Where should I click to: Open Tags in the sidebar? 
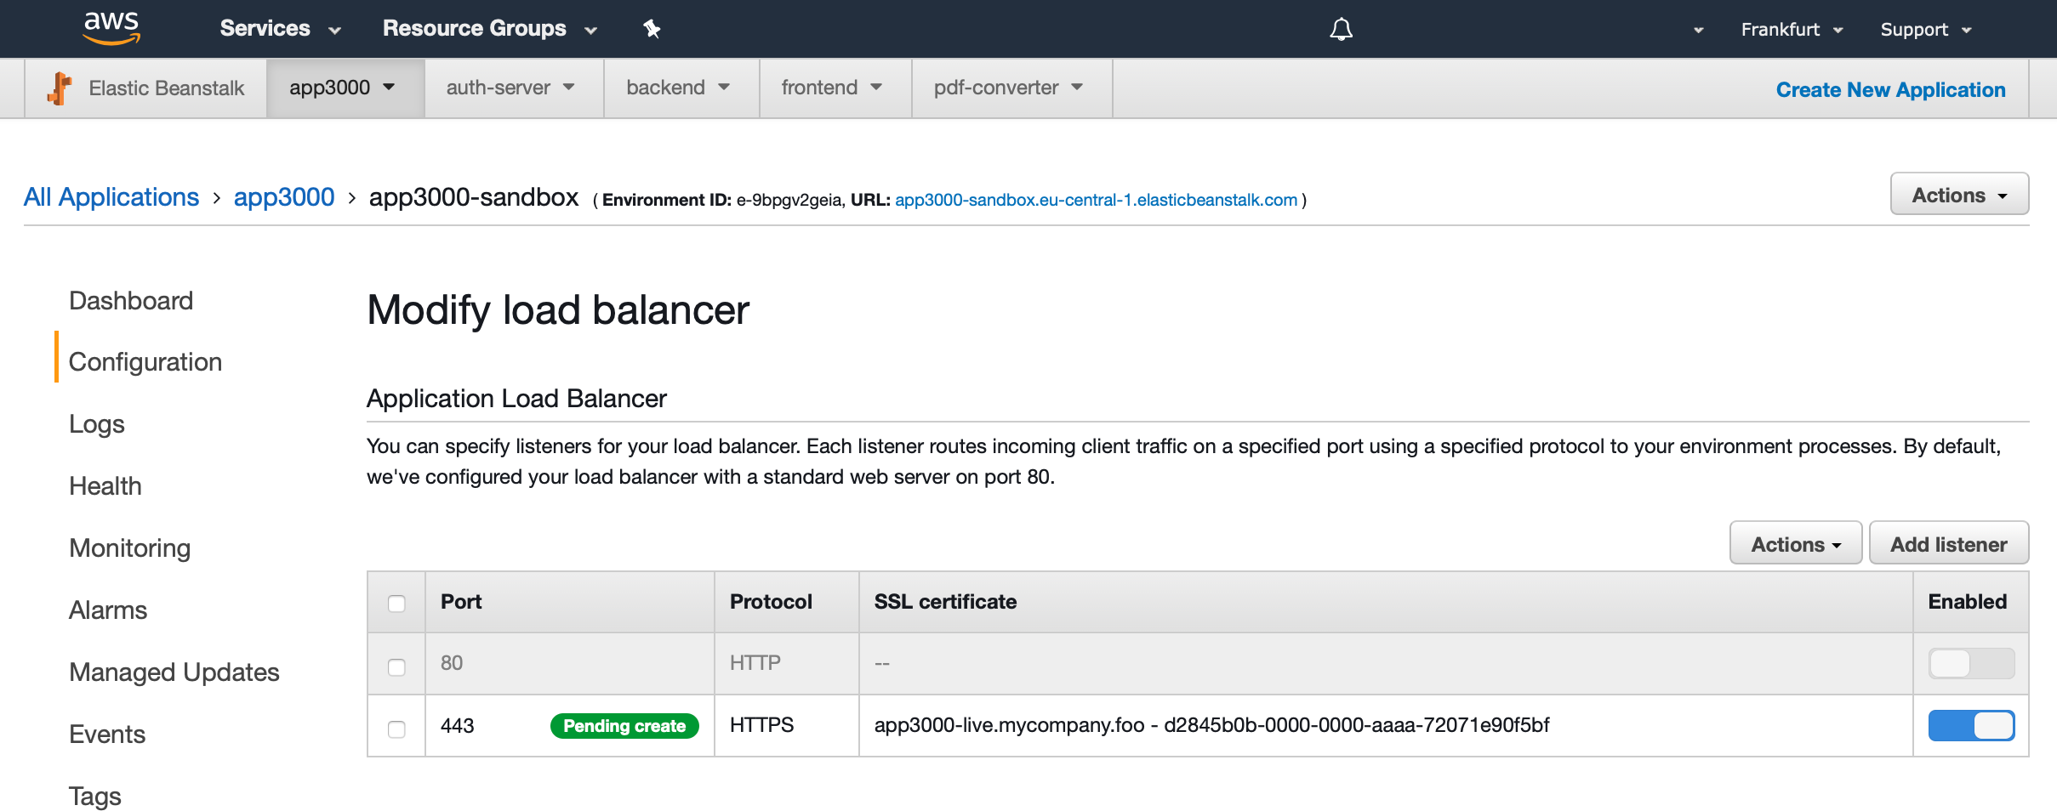click(95, 797)
